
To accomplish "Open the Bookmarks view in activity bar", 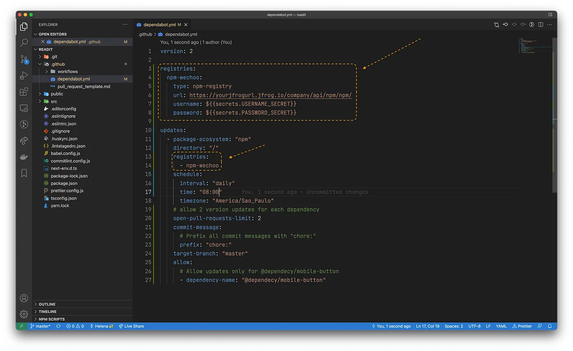I will pos(24,173).
